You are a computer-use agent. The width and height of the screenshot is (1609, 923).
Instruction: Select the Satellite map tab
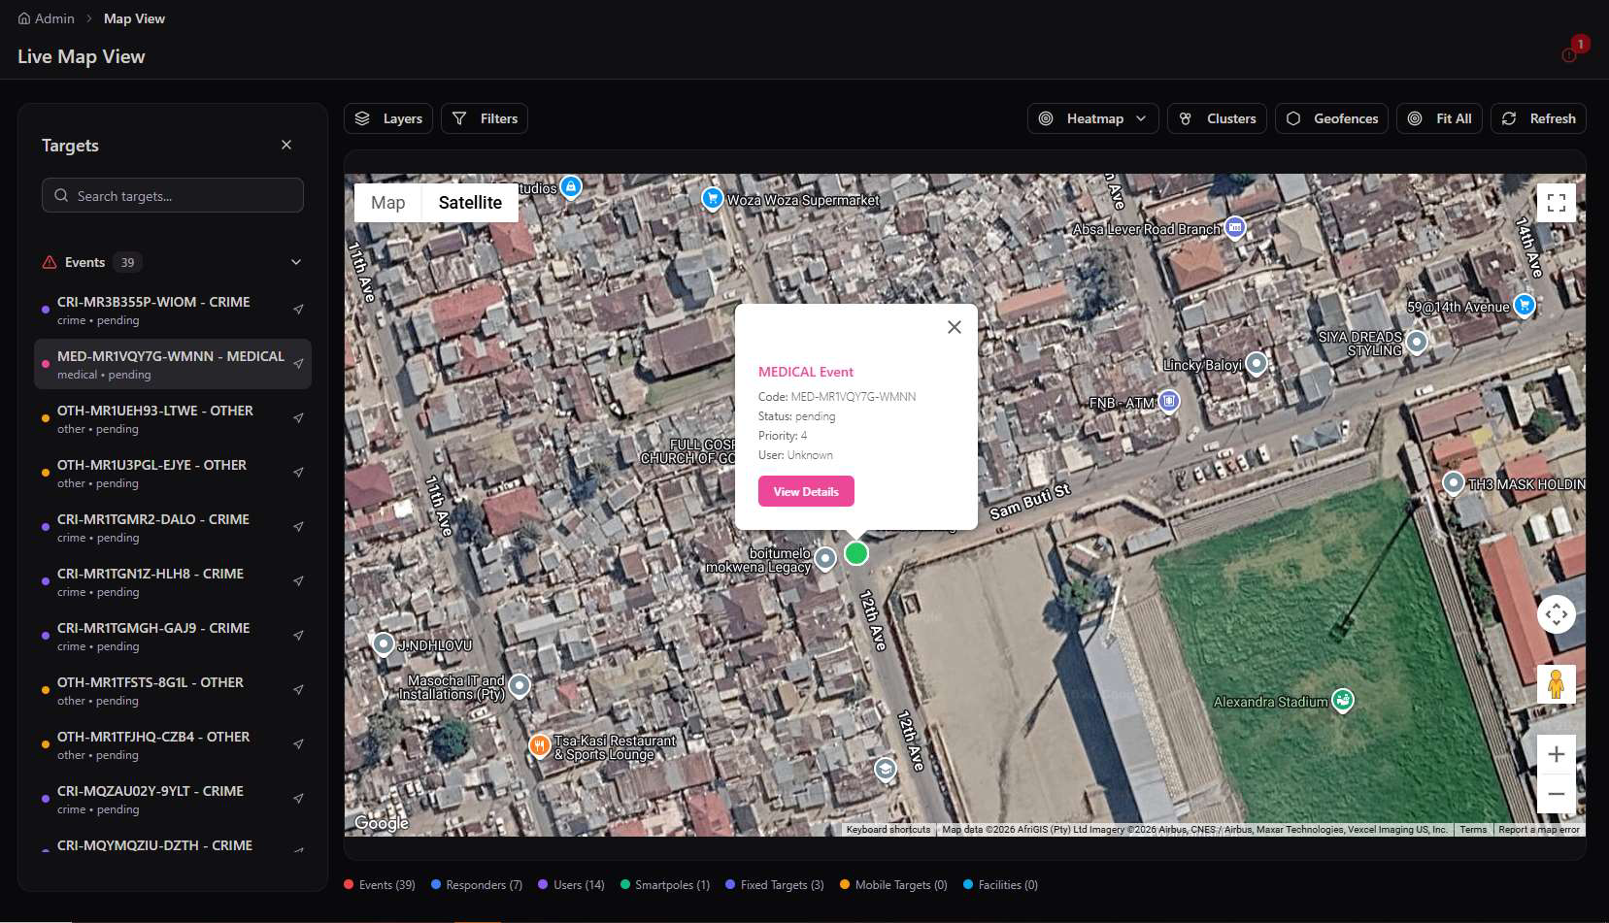[470, 203]
